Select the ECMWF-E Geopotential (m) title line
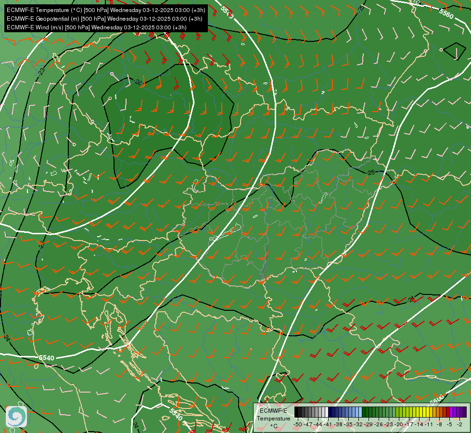 (104, 19)
